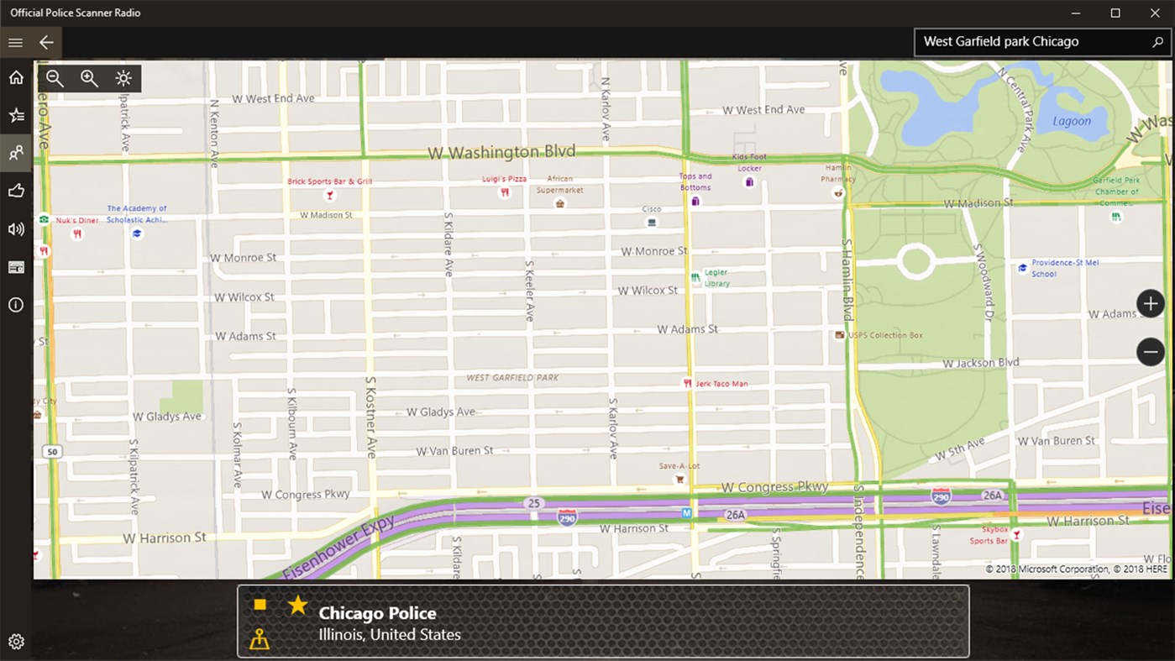Viewport: 1175px width, 661px height.
Task: Select the people browse icon in sidebar
Action: point(15,152)
